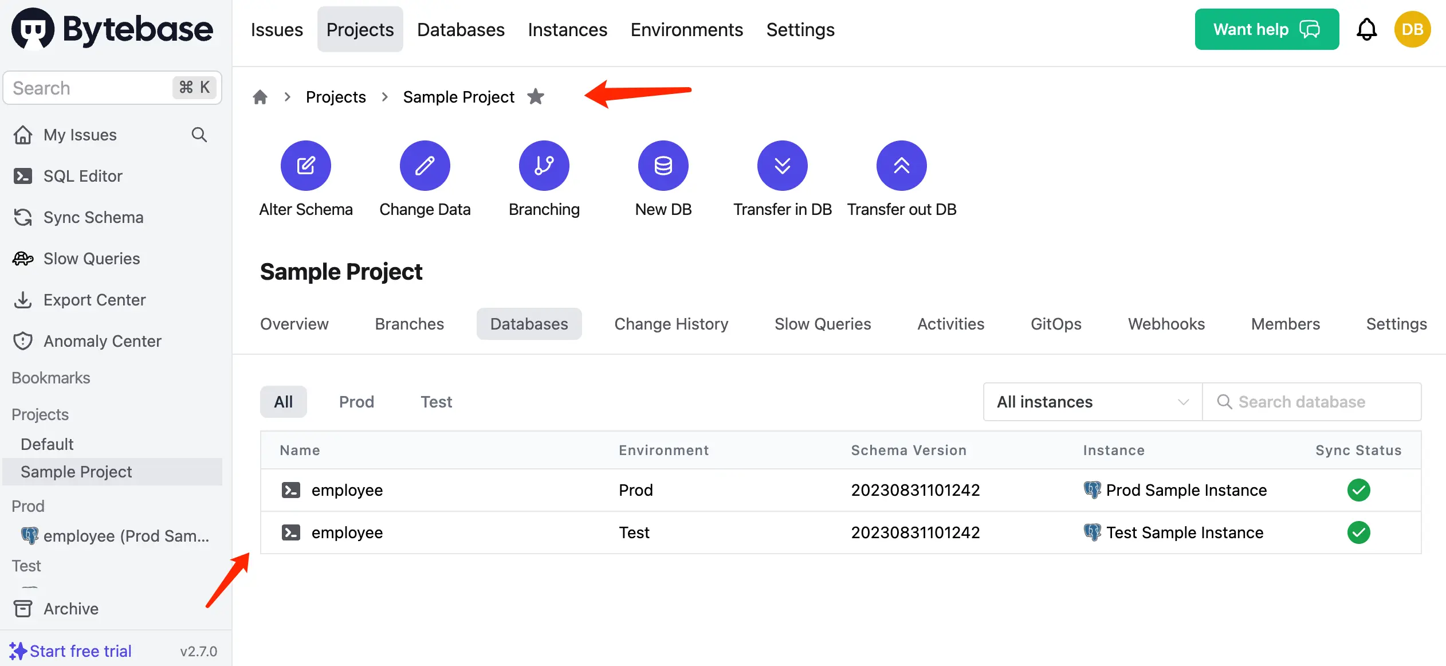Click the search magnifier next to My Issues
The image size is (1446, 666).
[x=199, y=135]
